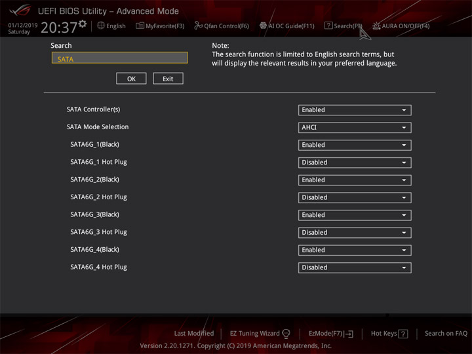The width and height of the screenshot is (472, 354).
Task: Open SATA6G_1 Hot Plug dropdown
Action: point(355,163)
